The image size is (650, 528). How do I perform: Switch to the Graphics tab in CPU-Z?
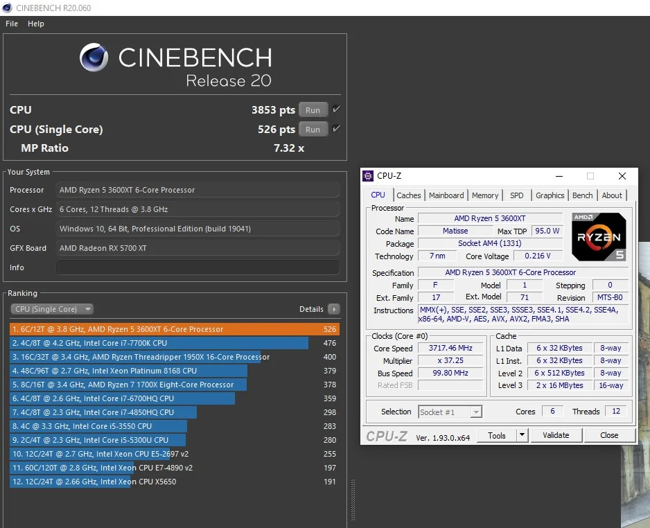click(550, 195)
